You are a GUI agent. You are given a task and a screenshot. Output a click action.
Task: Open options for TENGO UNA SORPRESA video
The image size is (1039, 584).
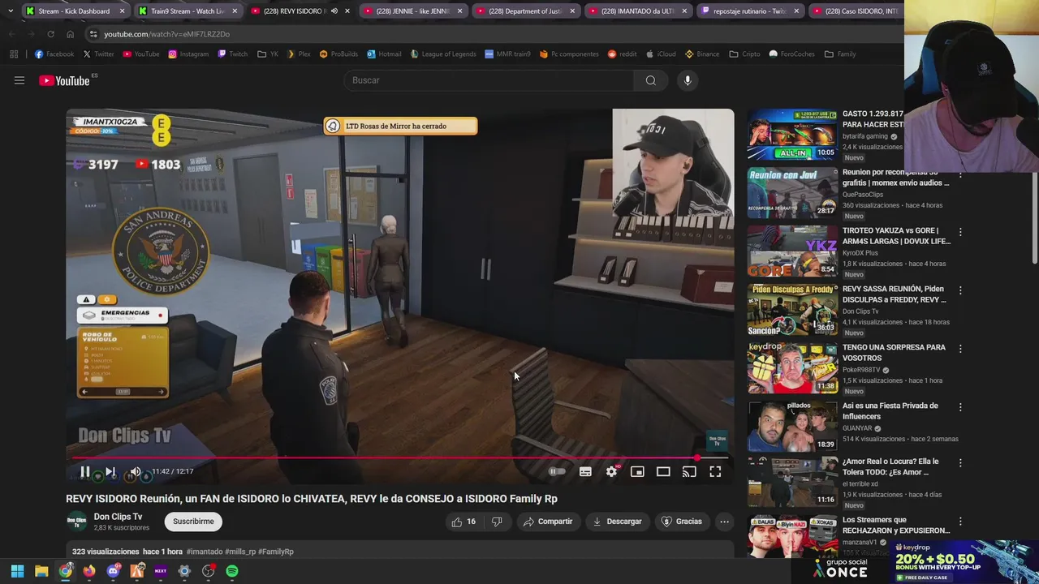[960, 349]
